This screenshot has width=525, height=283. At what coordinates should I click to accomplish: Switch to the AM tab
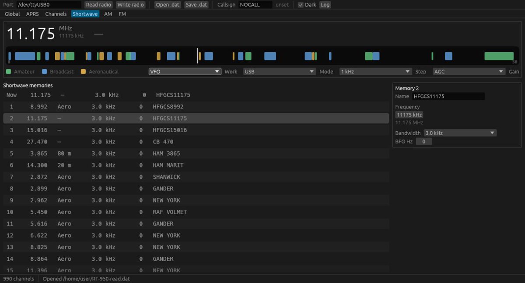[x=108, y=14]
